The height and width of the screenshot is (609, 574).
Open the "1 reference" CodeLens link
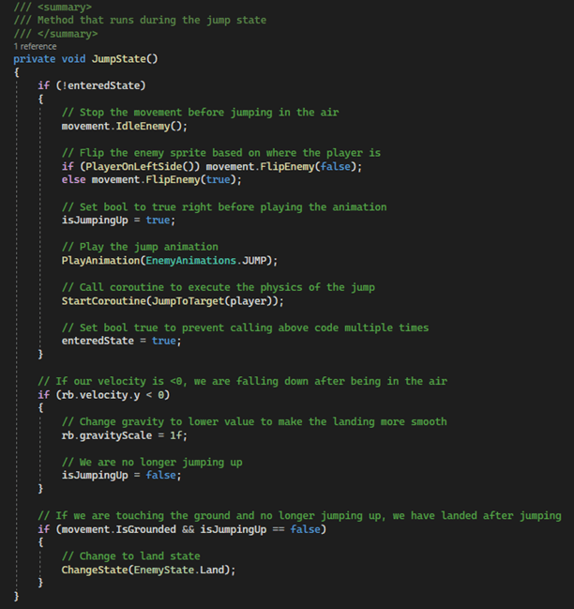tap(35, 46)
